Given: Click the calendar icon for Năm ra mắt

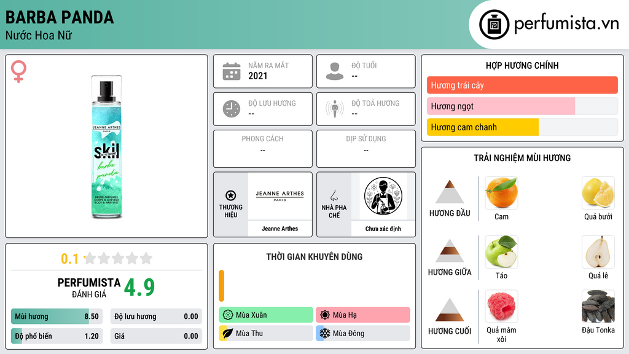Looking at the screenshot, I should [x=232, y=71].
